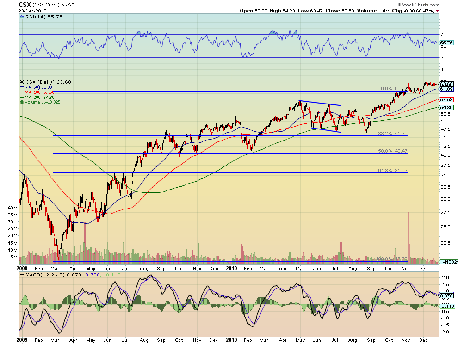This screenshot has height=344, width=458.
Task: Click the CSX (CSX Corp.) NYSE title
Action: click(46, 5)
